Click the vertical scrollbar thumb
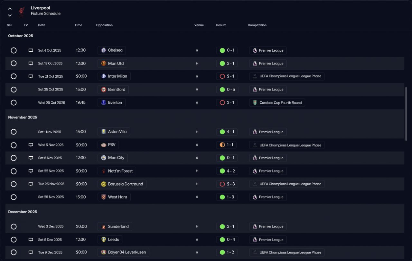The image size is (412, 261). (407, 113)
